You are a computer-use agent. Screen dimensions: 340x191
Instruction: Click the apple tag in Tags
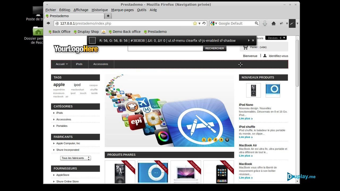(x=59, y=85)
